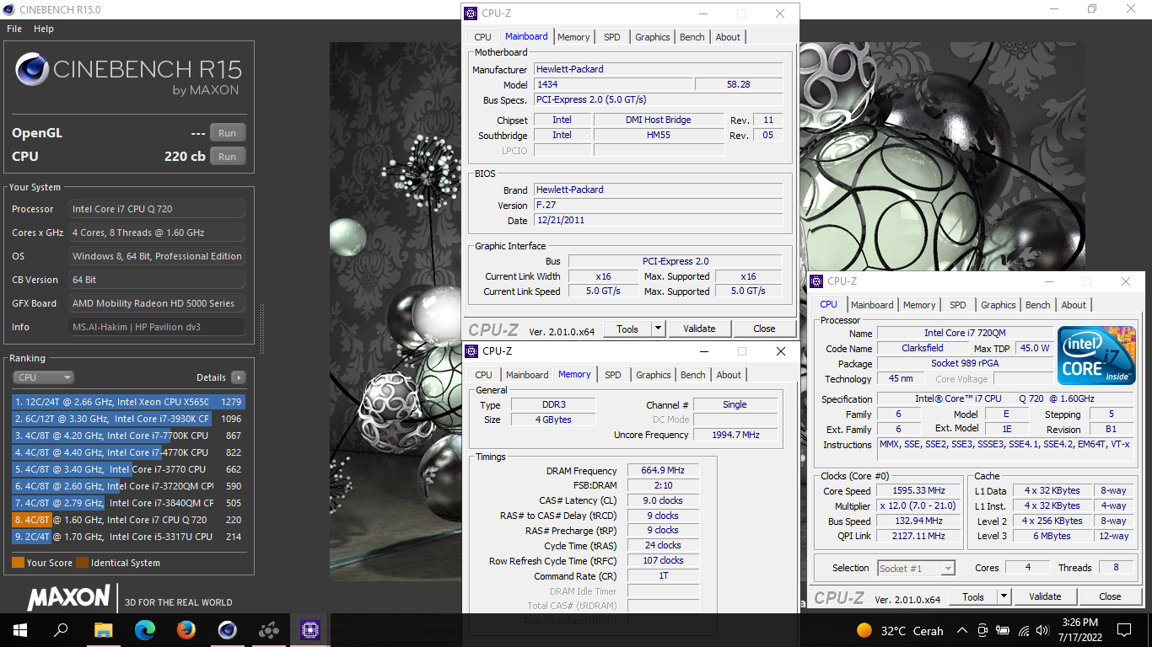This screenshot has height=647, width=1152.
Task: Select the highlighted i7 Q 720 ranking row
Action: coord(129,520)
